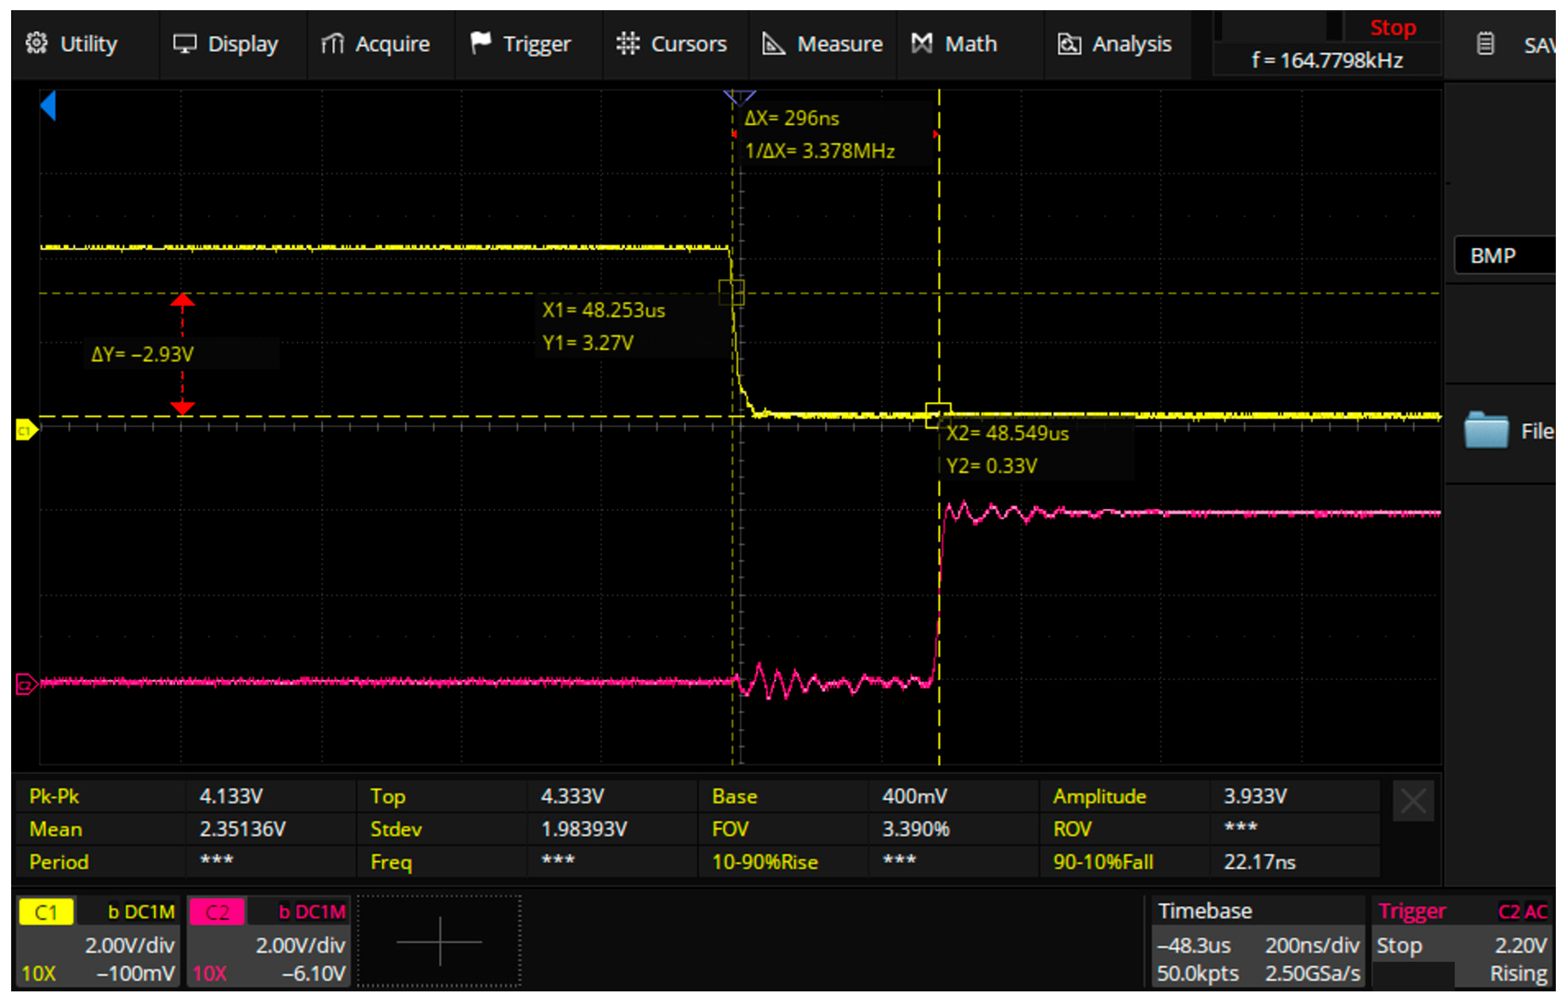Click the blue trigger level arrow marker
Image resolution: width=1566 pixels, height=1002 pixels.
48,105
